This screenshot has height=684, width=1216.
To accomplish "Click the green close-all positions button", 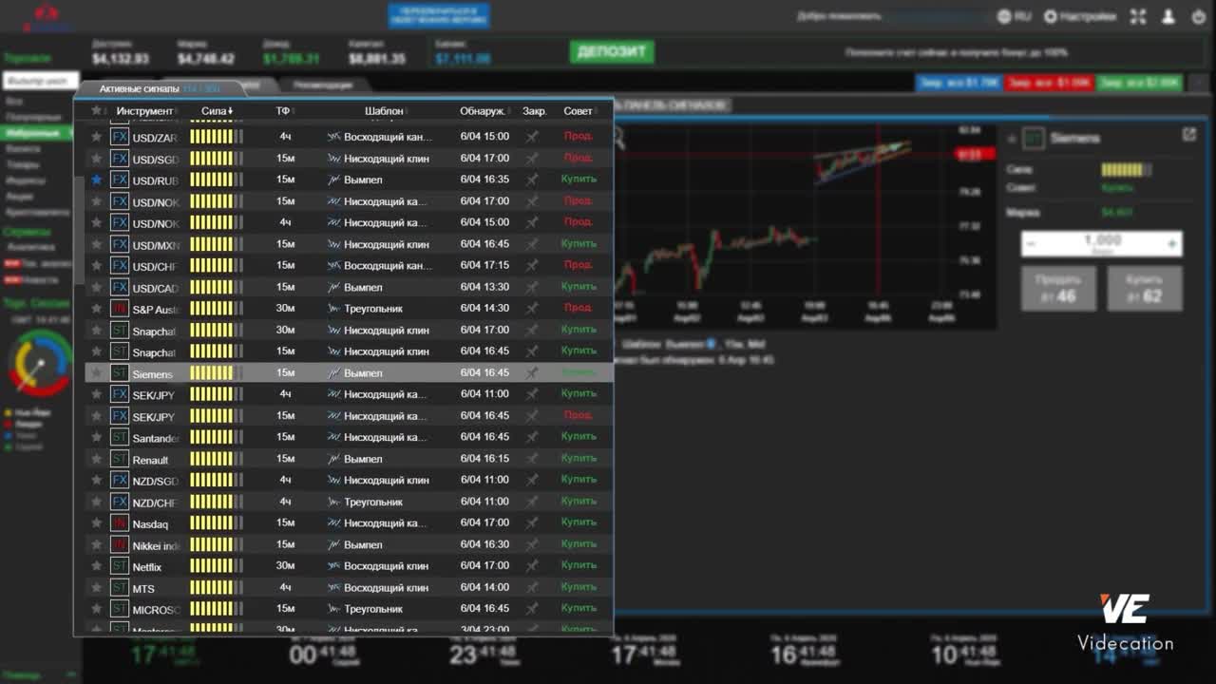I will coord(1138,83).
